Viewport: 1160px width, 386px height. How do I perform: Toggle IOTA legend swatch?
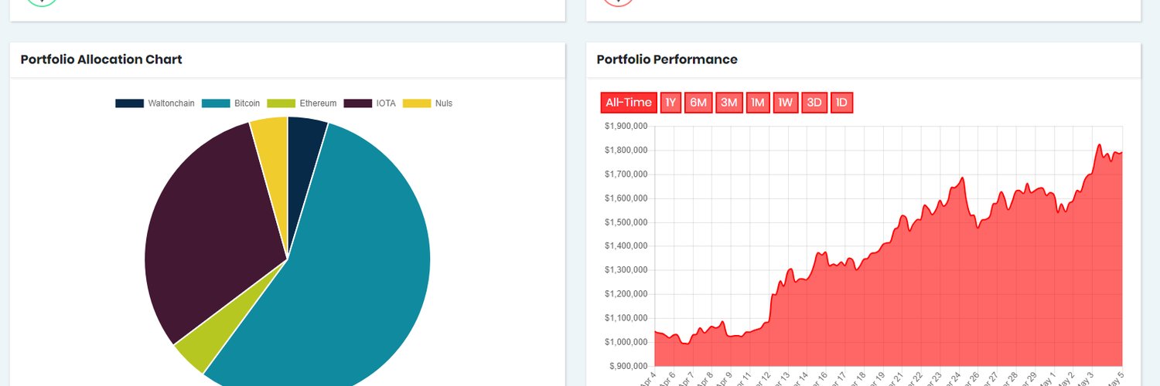click(358, 103)
